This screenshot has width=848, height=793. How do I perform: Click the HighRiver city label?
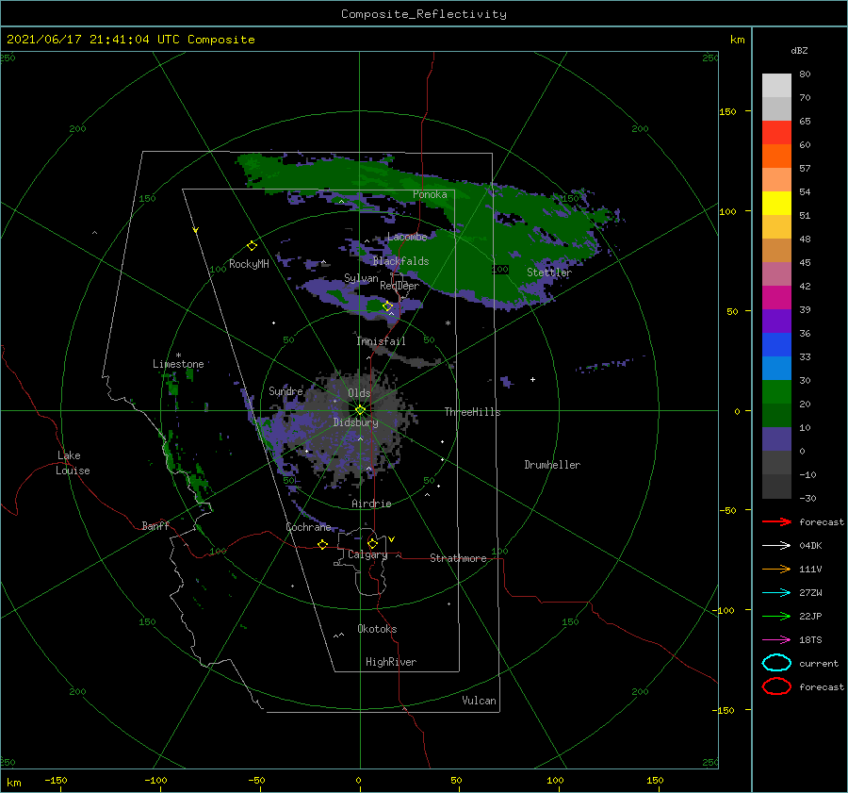click(391, 662)
